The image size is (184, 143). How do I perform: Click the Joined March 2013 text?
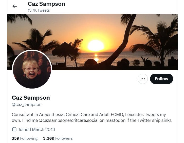[36, 129]
